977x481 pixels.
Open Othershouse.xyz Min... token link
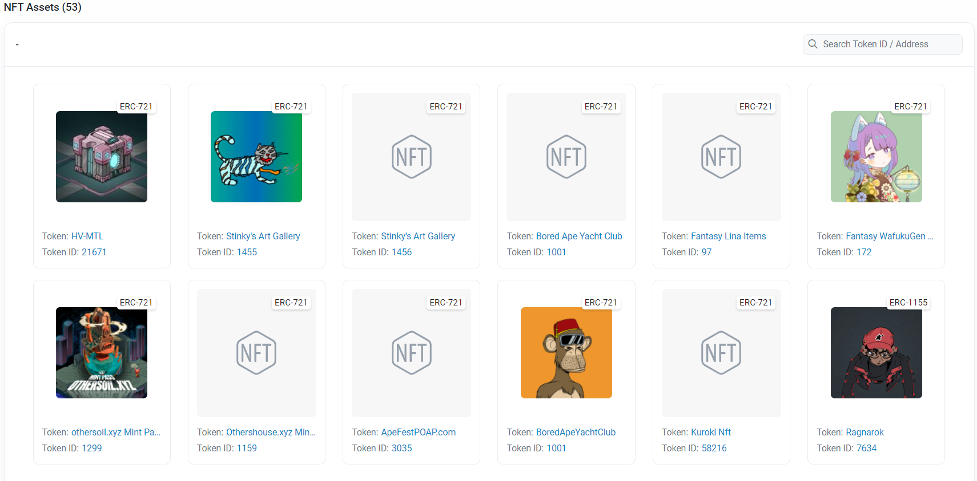click(x=271, y=432)
